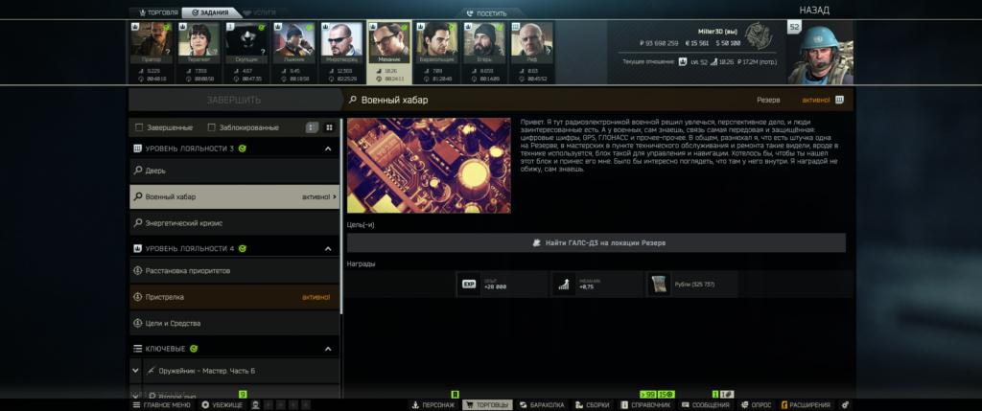The image size is (982, 411).
Task: Click the faction emblem icon
Action: 760,35
